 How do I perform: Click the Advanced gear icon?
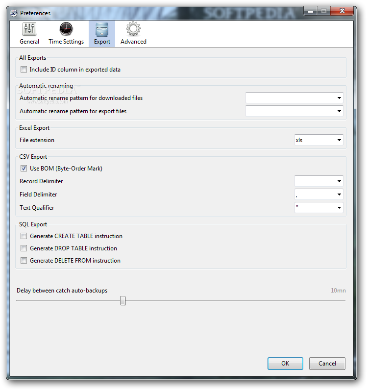(133, 29)
